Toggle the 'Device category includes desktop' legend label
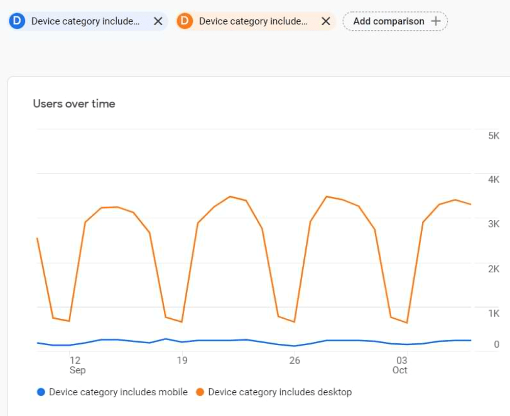 point(279,392)
